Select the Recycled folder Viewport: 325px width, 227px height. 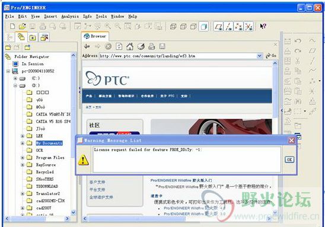pos(44,172)
